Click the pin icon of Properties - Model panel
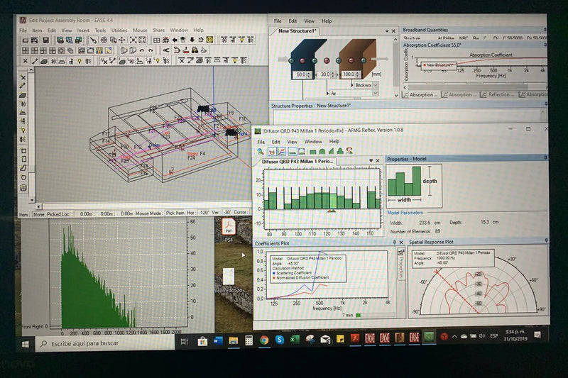This screenshot has width=568, height=378. 545,157
